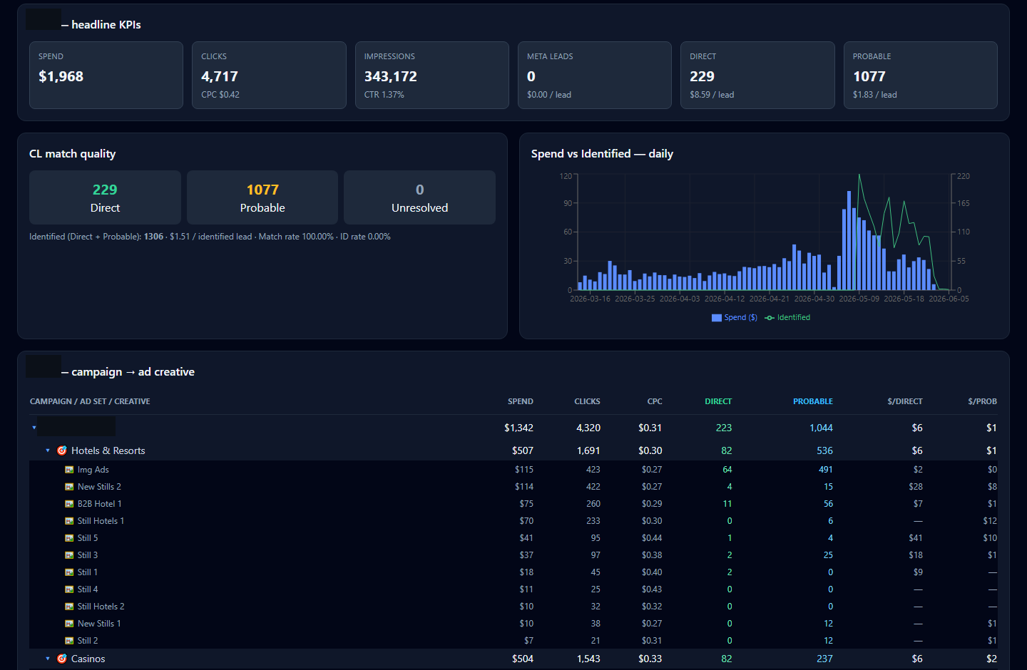This screenshot has height=670, width=1027.
Task: Click the image icon next to Still 2
Action: (69, 641)
